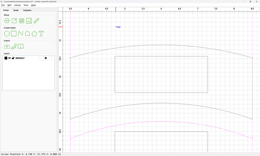The width and height of the screenshot is (260, 156).
Task: Open DEFAULT layer settings gear button
Action: (x=46, y=58)
